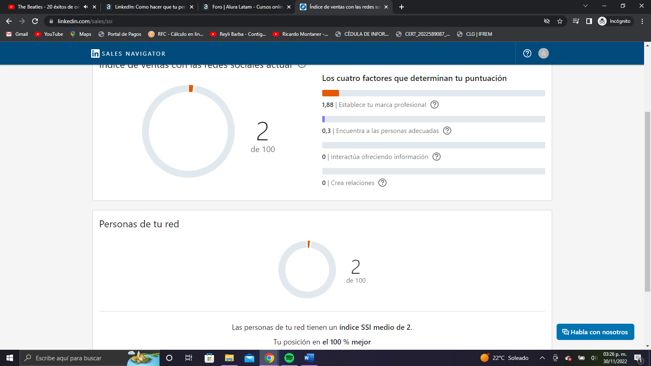Click the Personas de tu red ring chart
651x366 pixels.
click(x=307, y=269)
